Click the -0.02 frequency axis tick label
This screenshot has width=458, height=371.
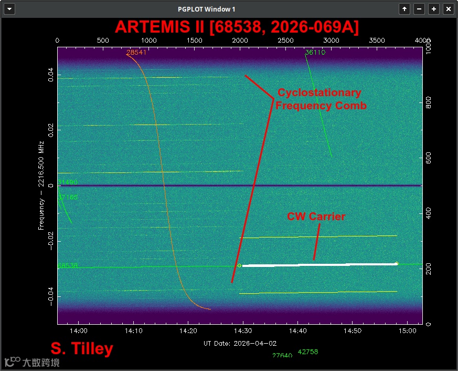coord(51,241)
